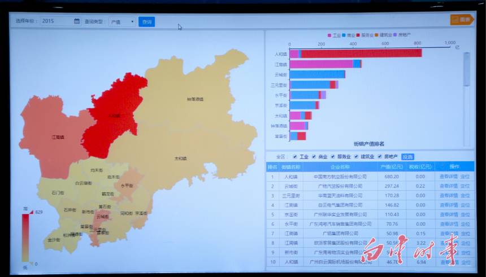Toggle 建筑业 legend marker in chart
Screen dimensions: 486x277
[376, 35]
